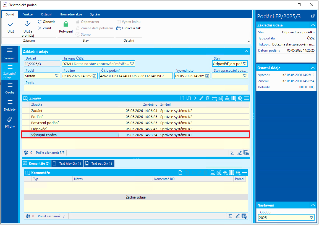The height and width of the screenshot is (225, 319).
Task: Click the Obnovit refresh button
Action: [x=46, y=22]
